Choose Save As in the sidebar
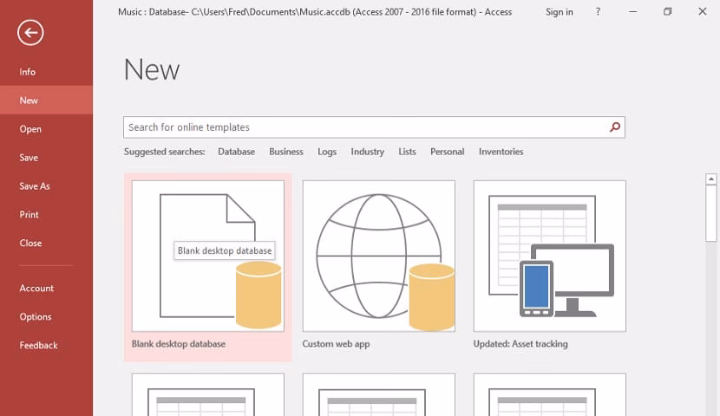The width and height of the screenshot is (720, 416). 46,185
